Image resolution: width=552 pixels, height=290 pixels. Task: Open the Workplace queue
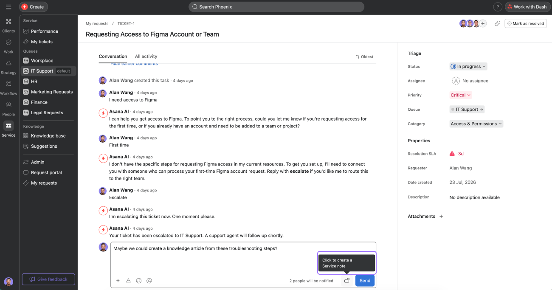48,60
